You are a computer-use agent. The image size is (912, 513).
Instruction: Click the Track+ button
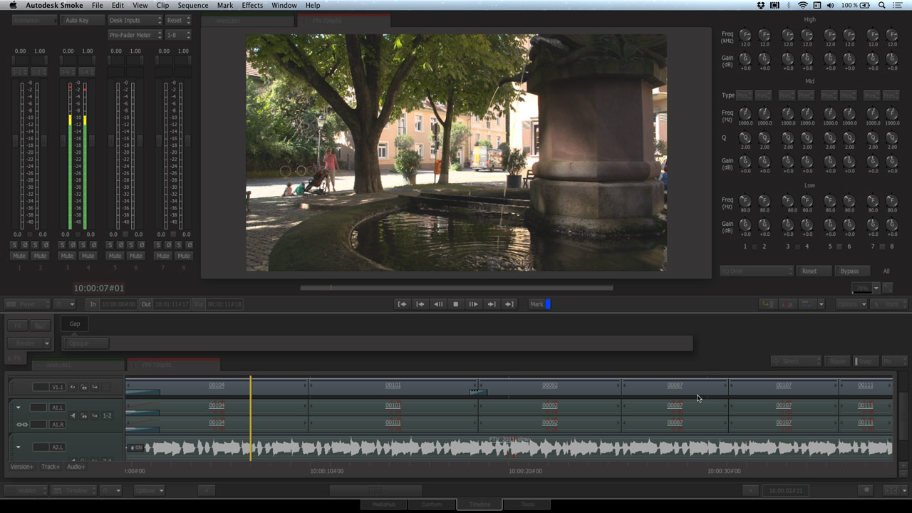tap(51, 467)
